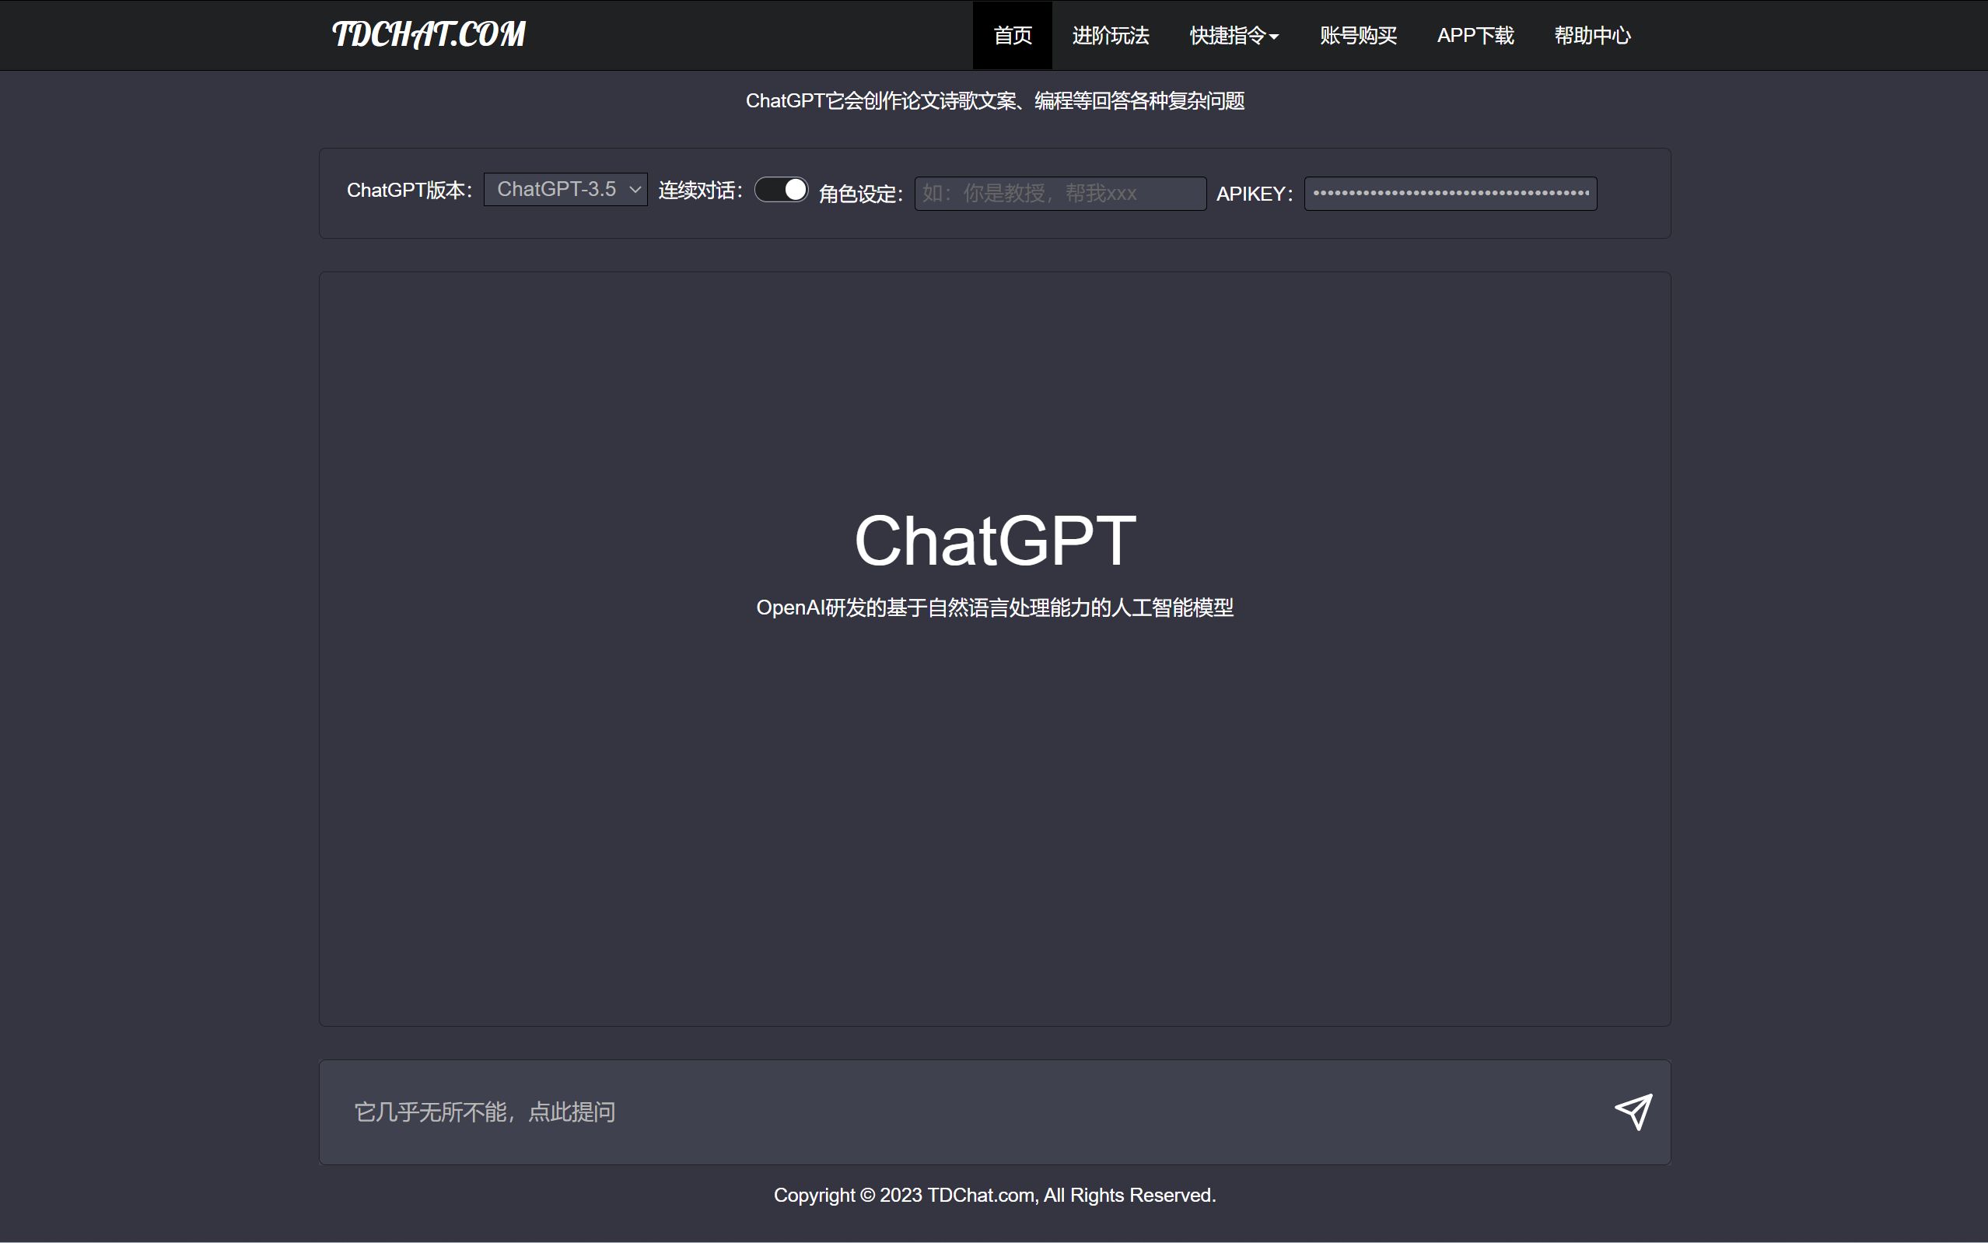Image resolution: width=1988 pixels, height=1243 pixels.
Task: Click the tagline ChatGPT它会创作论文诗歌文案
Action: pos(995,101)
